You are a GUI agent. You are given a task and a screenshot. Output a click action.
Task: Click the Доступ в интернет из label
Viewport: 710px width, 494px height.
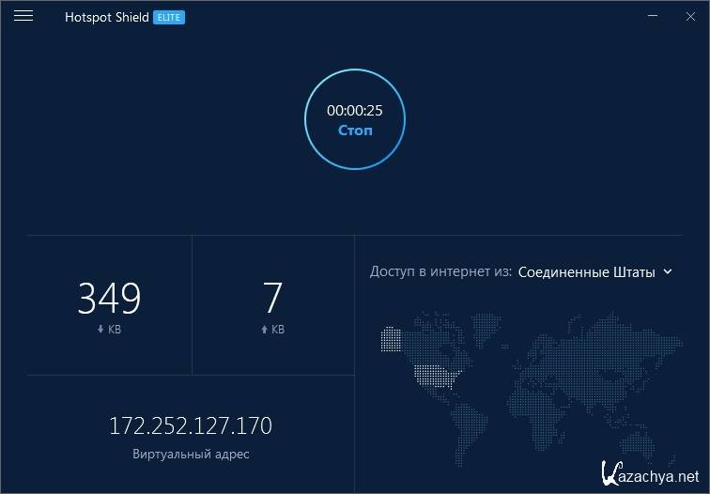[440, 271]
